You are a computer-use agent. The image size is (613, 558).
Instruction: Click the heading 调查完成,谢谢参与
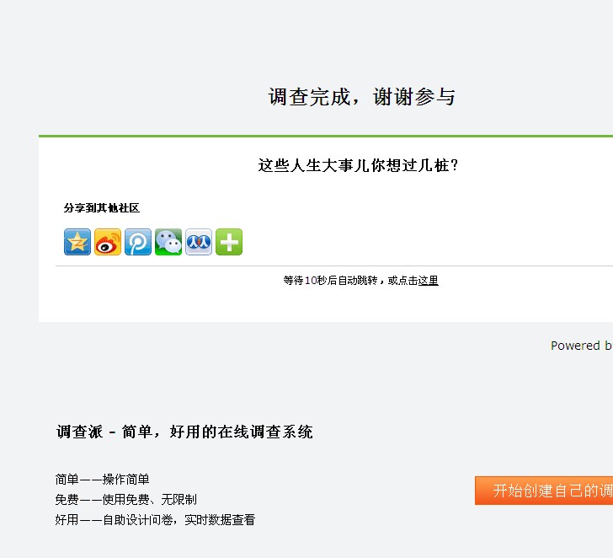pos(361,97)
